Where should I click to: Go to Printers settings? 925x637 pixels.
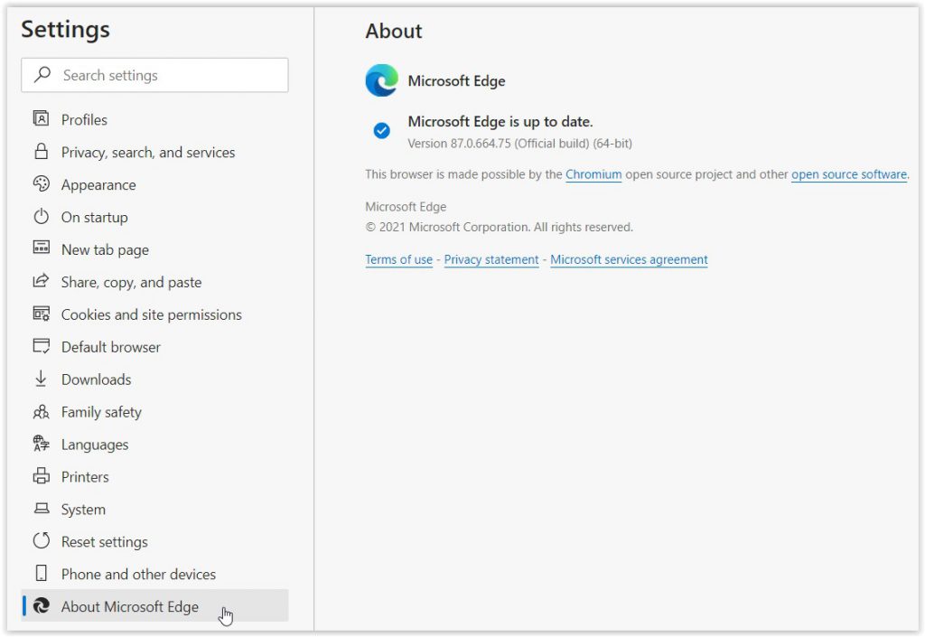pyautogui.click(x=154, y=476)
